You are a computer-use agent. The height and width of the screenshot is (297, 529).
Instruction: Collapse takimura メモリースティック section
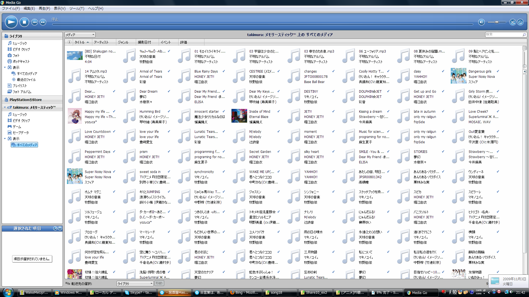[5, 107]
